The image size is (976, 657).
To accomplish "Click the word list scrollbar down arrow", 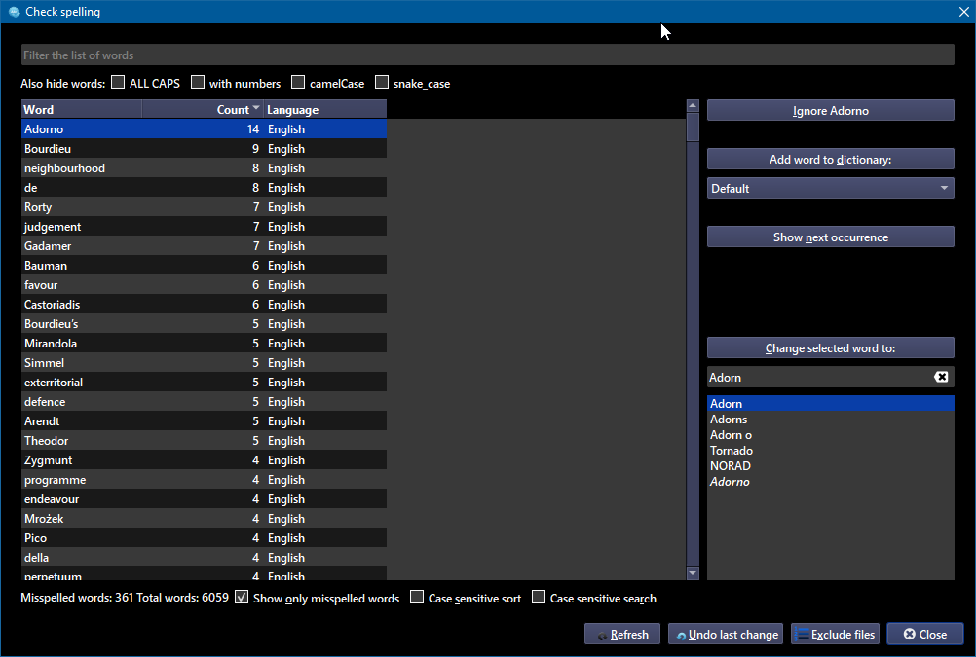I will coord(693,573).
